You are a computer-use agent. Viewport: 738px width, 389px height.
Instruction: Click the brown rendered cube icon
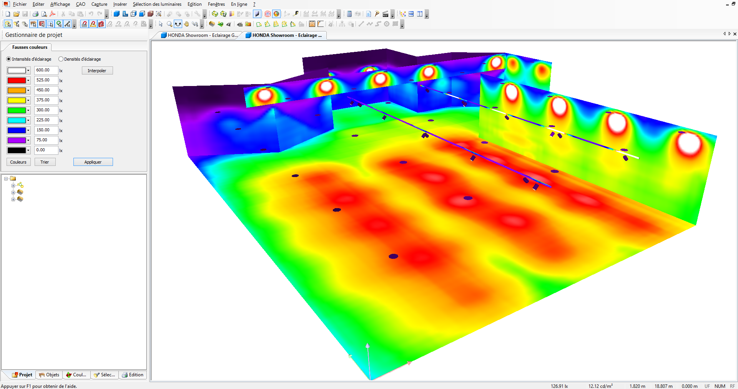coord(150,14)
